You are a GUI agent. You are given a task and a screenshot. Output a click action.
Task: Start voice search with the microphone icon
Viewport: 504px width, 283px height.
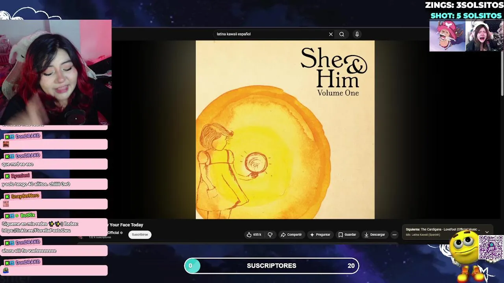[357, 34]
